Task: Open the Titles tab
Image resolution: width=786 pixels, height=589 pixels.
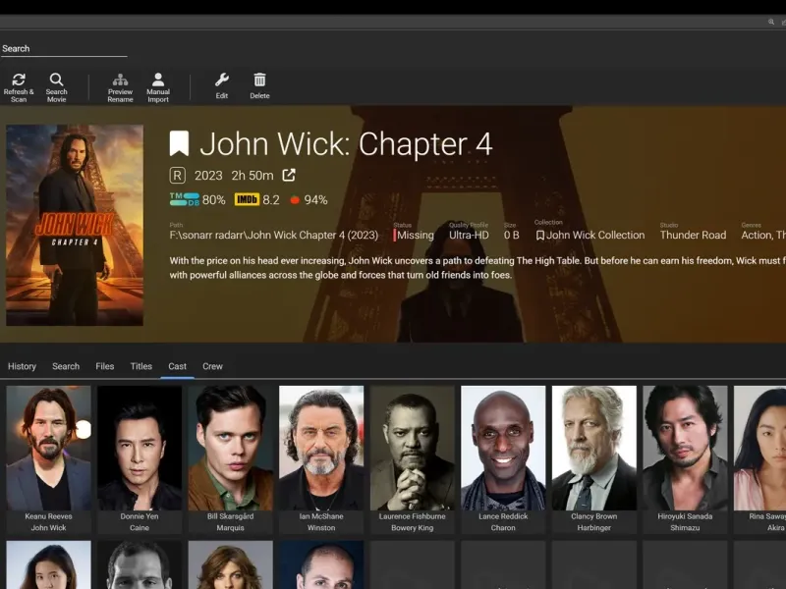Action: click(140, 366)
